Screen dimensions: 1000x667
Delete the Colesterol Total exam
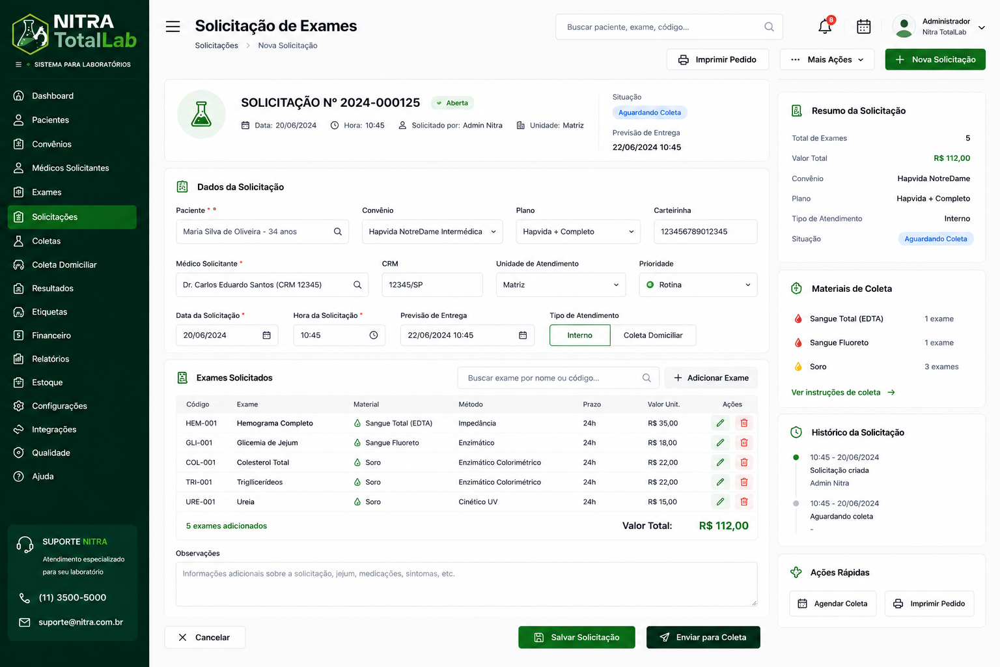pos(743,462)
